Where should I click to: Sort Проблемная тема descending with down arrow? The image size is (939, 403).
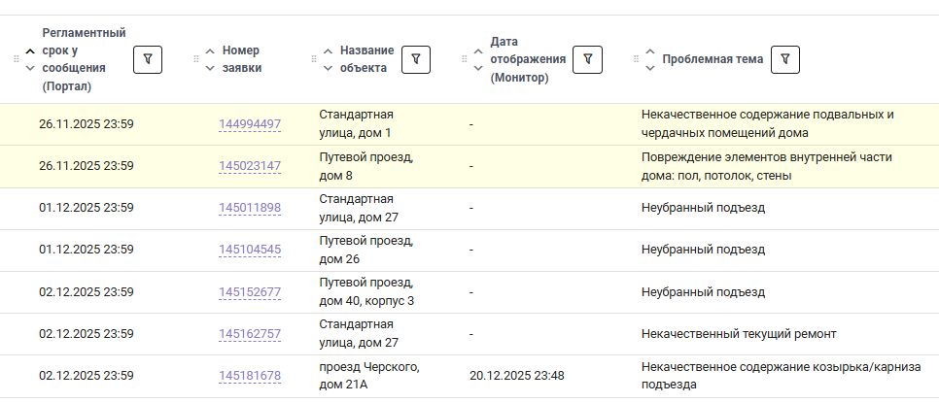(x=650, y=68)
